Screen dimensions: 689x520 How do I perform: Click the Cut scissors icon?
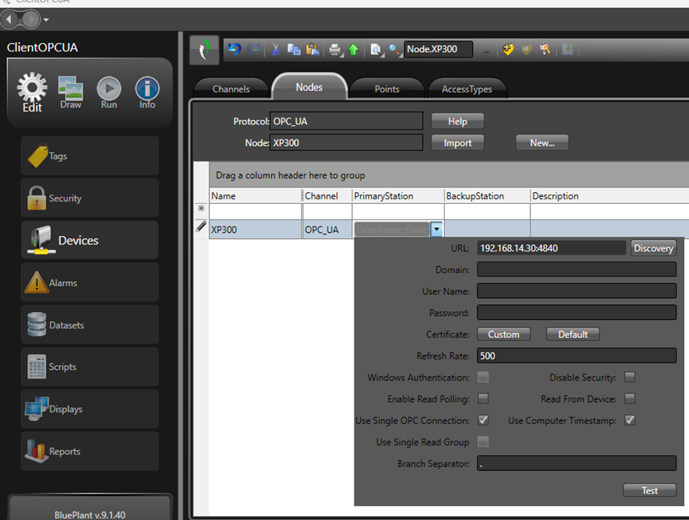coord(275,49)
